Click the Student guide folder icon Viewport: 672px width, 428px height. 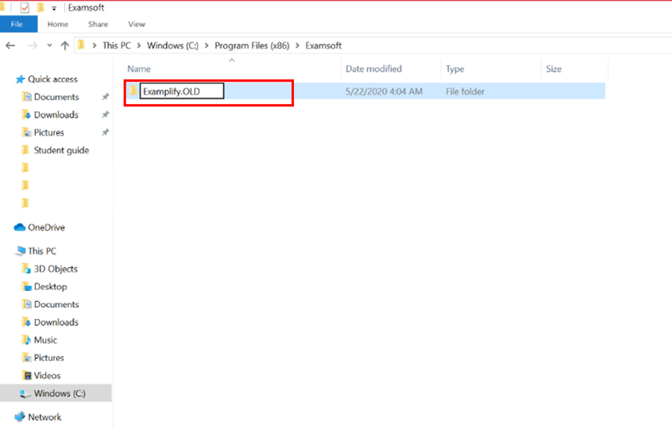click(26, 150)
